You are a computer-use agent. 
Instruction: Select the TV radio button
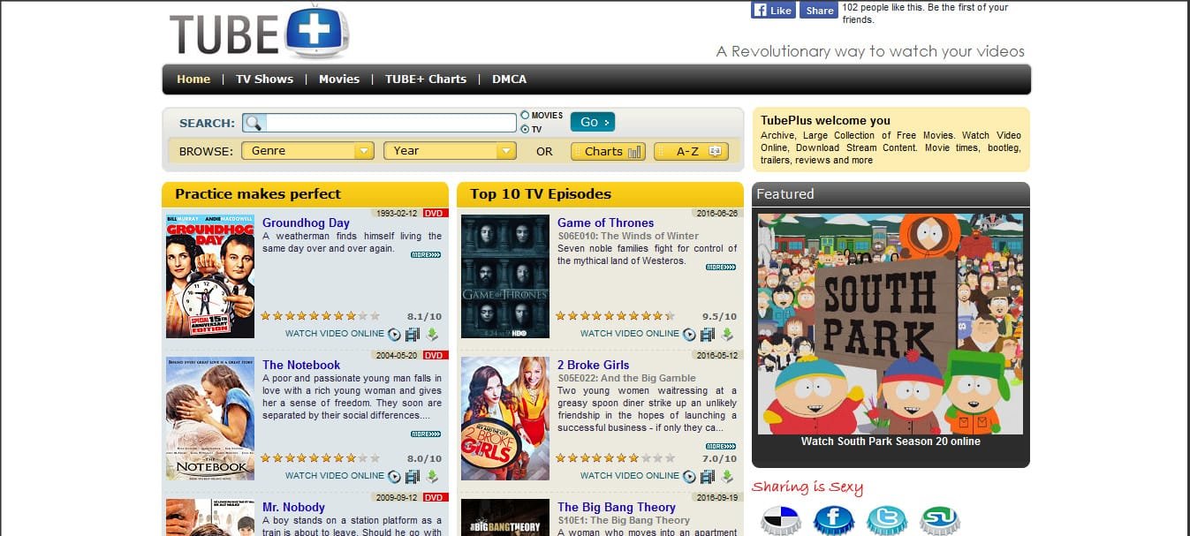[526, 129]
